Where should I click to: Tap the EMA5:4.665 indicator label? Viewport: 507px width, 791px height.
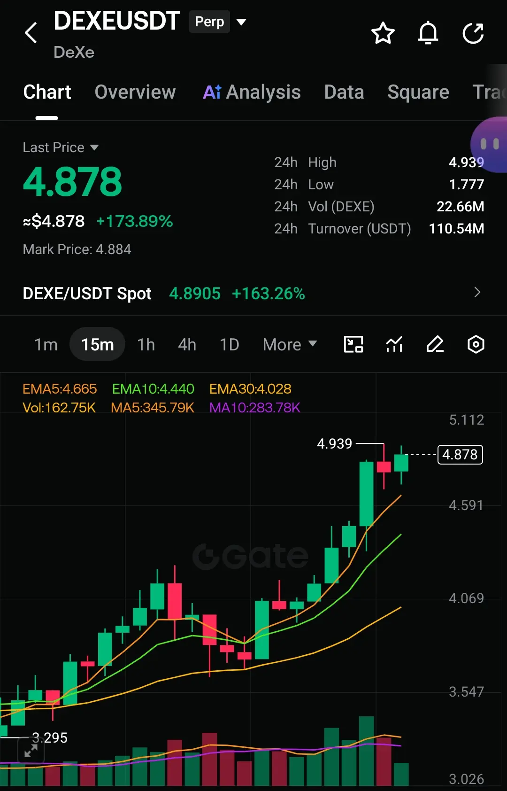point(60,389)
